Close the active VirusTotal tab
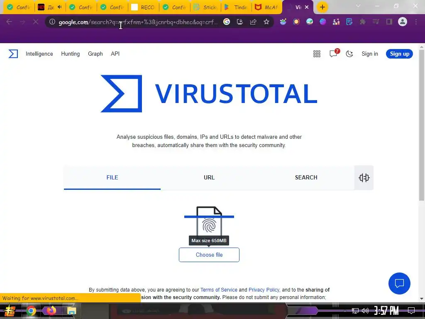The image size is (425, 319). (307, 7)
